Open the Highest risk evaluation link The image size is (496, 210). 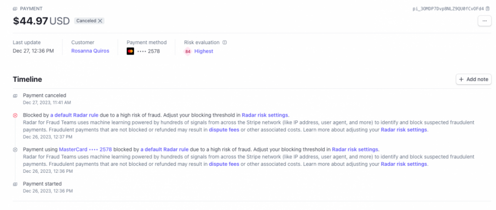(x=204, y=51)
